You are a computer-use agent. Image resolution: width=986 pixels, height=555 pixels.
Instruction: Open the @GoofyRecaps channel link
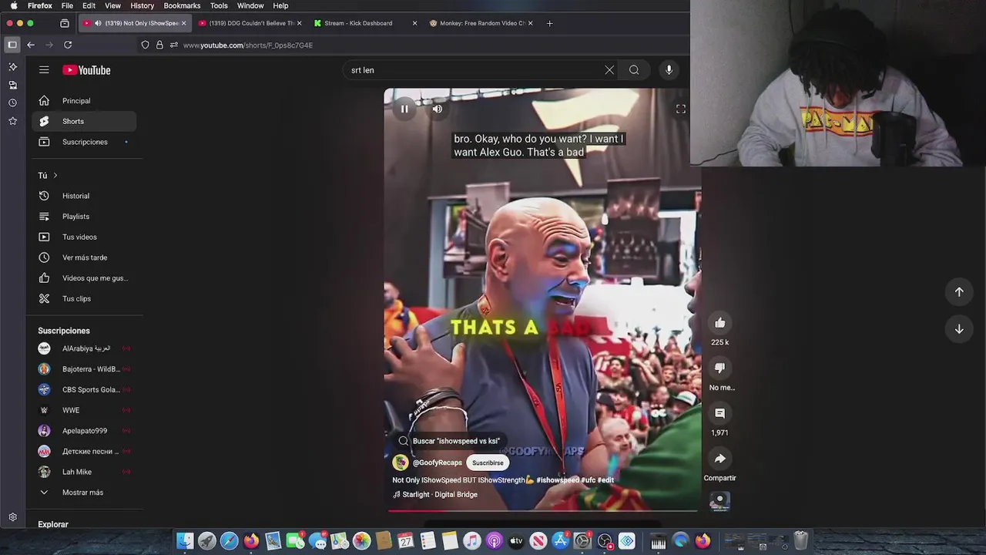click(438, 462)
